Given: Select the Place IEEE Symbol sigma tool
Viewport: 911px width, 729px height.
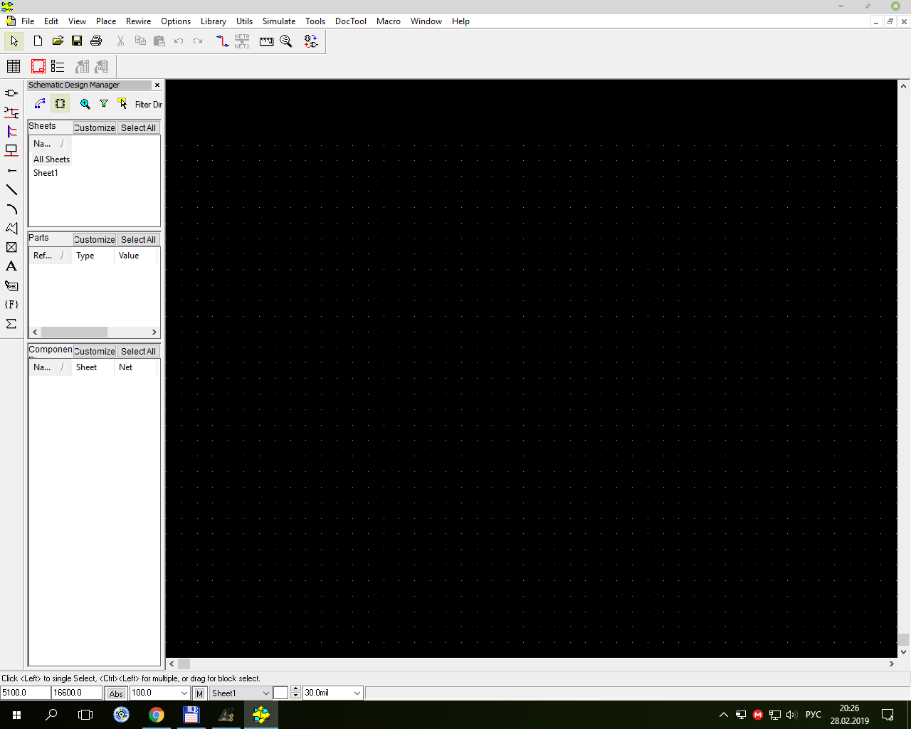Looking at the screenshot, I should [x=11, y=324].
